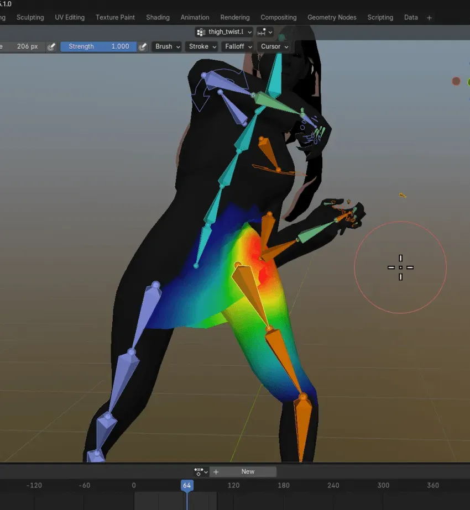Go to the Shading workspace tab
This screenshot has height=510, width=470.
[158, 18]
